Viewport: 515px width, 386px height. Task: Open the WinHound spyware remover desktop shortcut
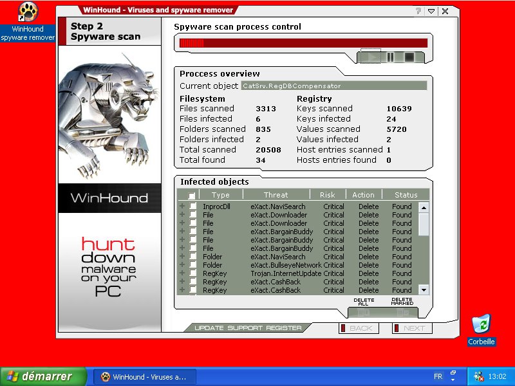tap(28, 22)
